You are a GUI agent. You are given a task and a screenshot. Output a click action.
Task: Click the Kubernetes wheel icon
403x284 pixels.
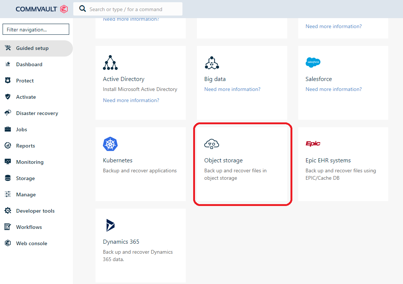(110, 144)
